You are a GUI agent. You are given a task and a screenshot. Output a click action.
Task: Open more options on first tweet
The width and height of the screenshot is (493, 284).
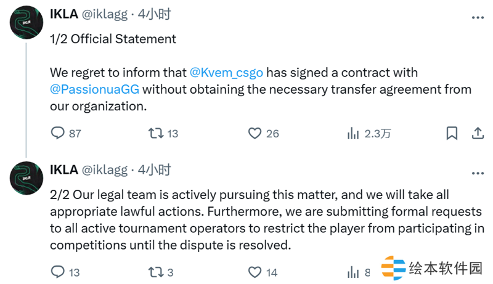(x=476, y=17)
